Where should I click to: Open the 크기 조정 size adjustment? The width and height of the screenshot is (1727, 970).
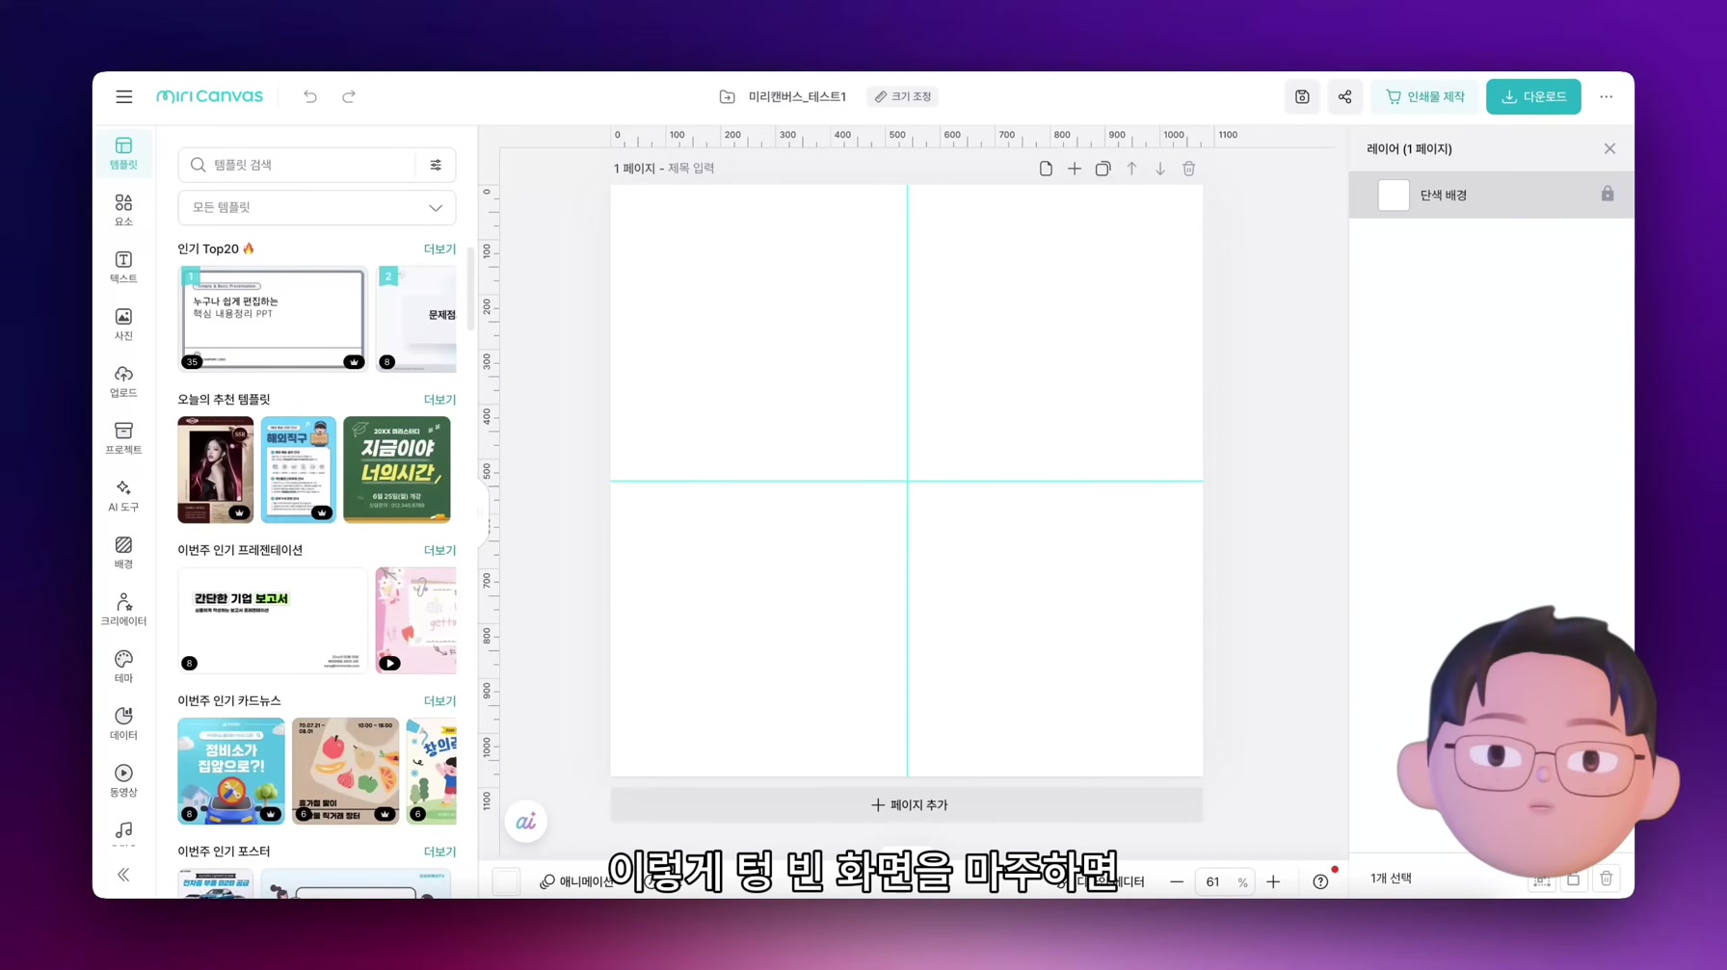(x=903, y=96)
